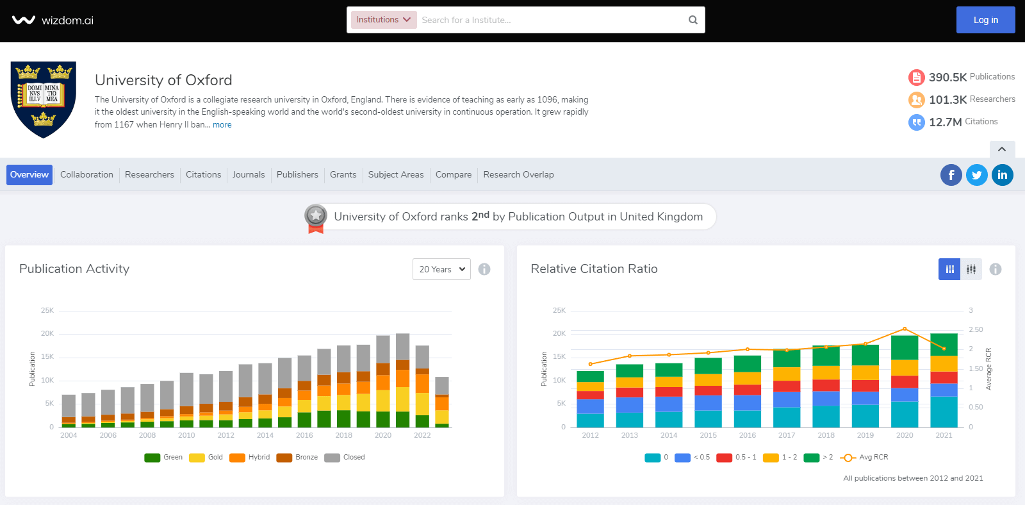
Task: Click the Log in button
Action: [985, 20]
